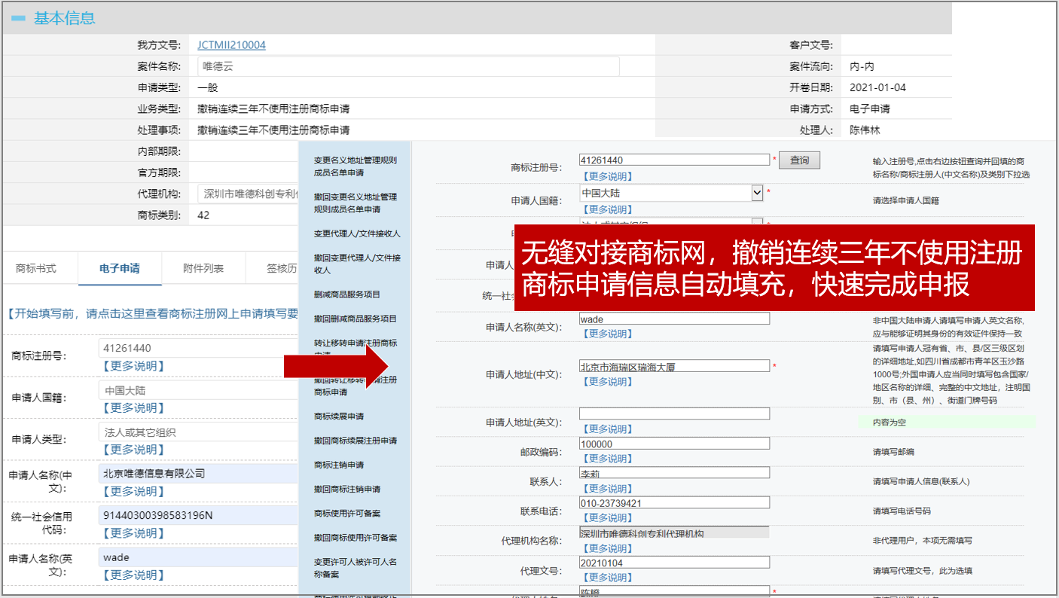Image resolution: width=1059 pixels, height=598 pixels.
Task: Open 更多说明 under left 统一社会信用代码
Action: point(133,533)
